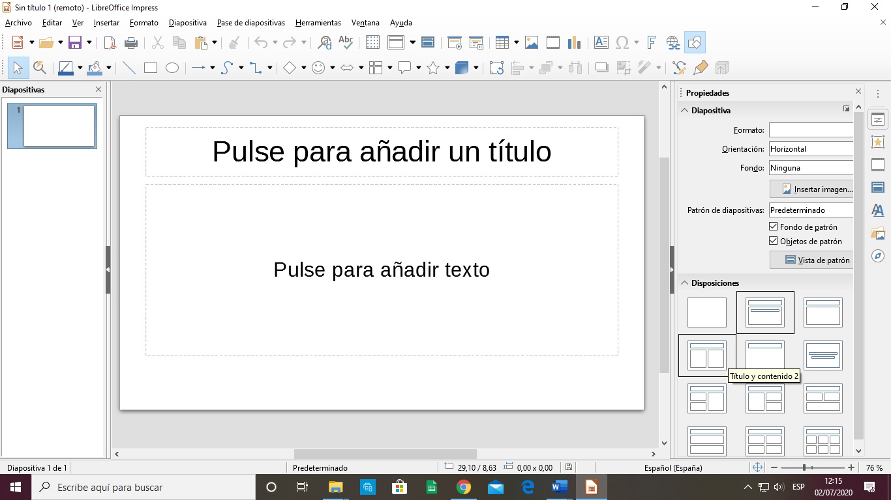The image size is (891, 500).
Task: Click the fill color bucket icon
Action: pos(95,68)
